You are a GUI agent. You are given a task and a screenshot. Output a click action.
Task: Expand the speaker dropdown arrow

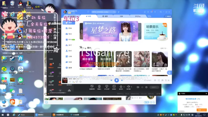point(132,87)
